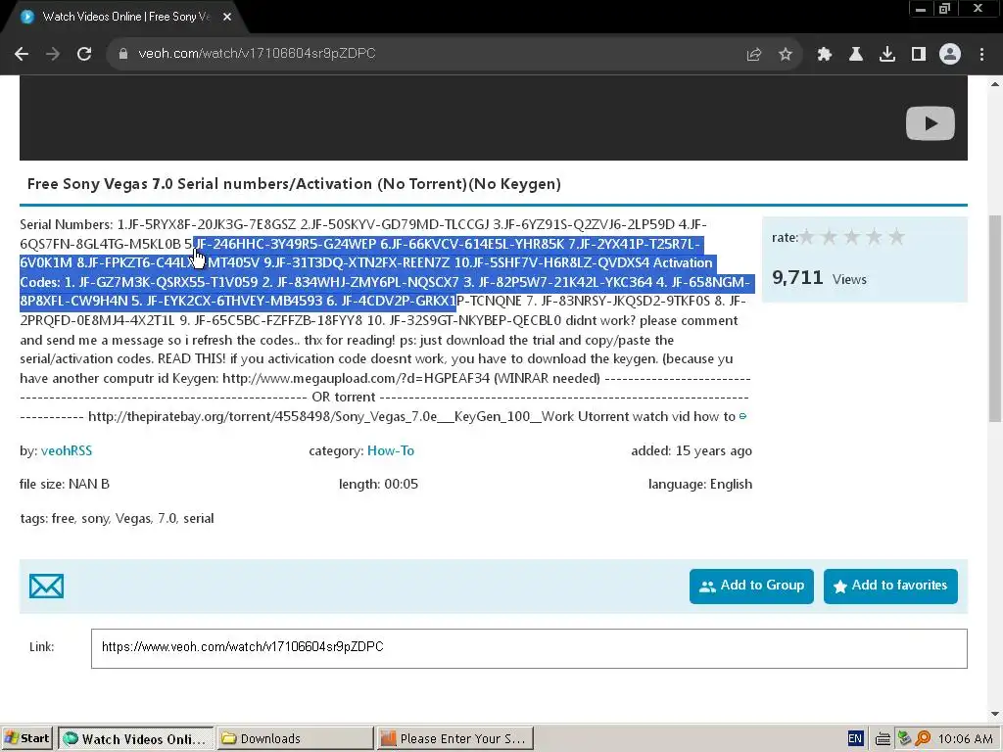Viewport: 1003px width, 752px height.
Task: Click Add to Group button
Action: pos(751,587)
